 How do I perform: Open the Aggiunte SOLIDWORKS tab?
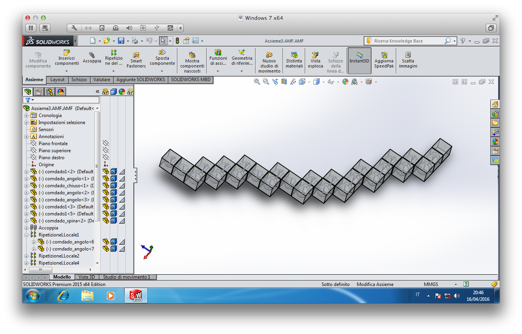pyautogui.click(x=141, y=80)
